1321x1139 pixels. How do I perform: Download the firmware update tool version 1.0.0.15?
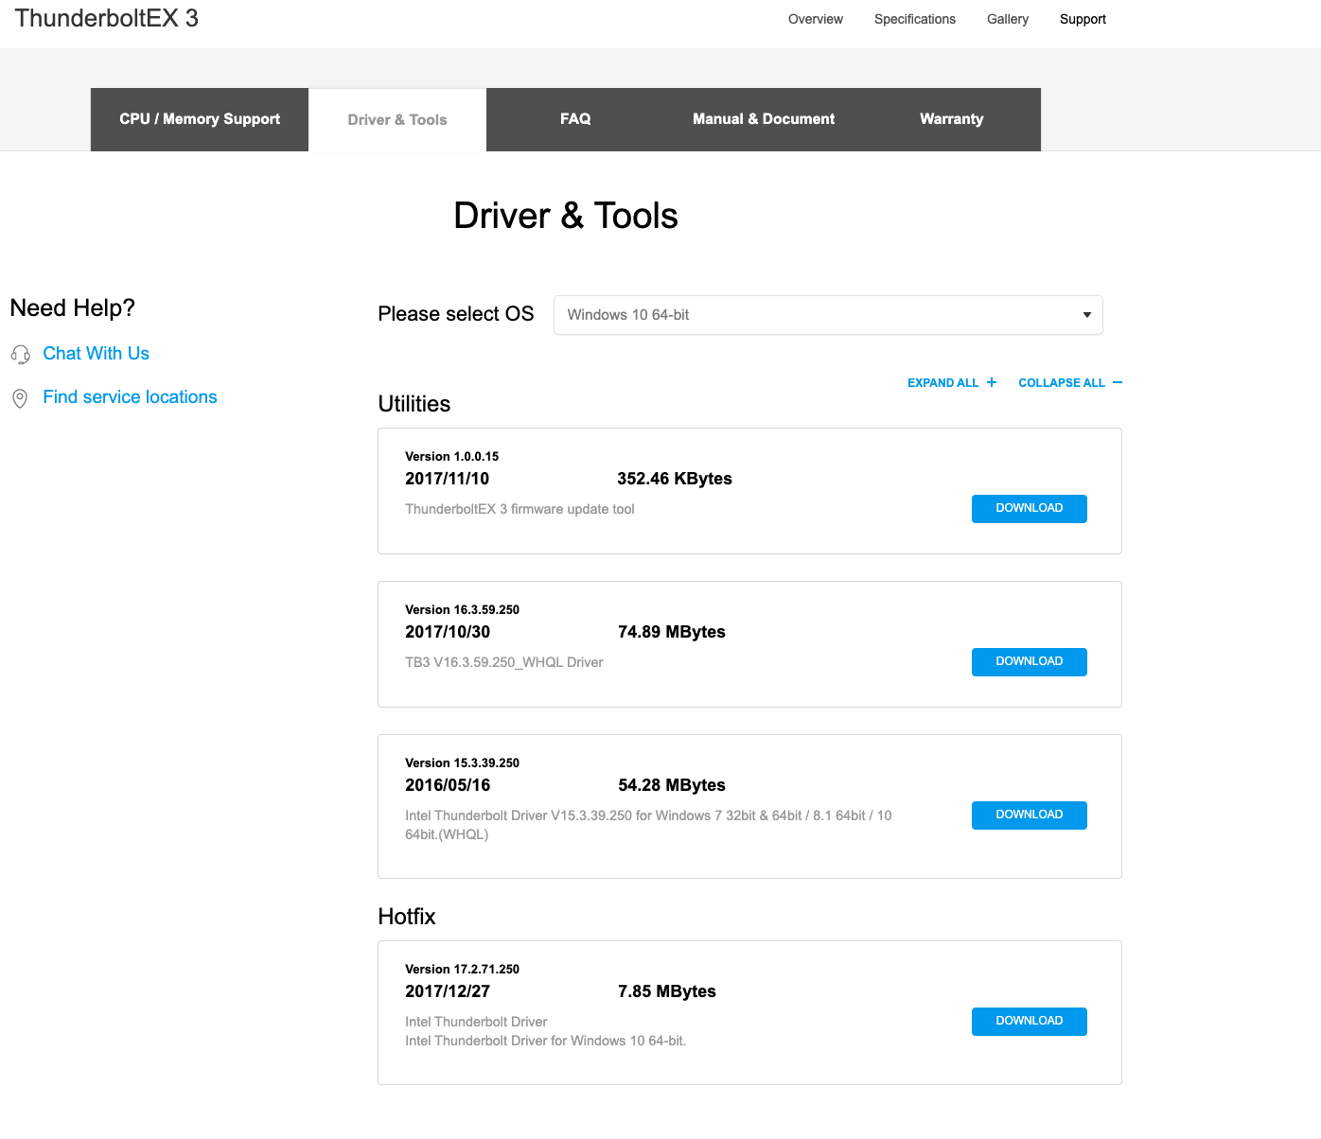(1029, 508)
